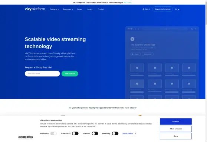Click the lock icon beside Sign in
Viewport: 207px width, 142px height.
143,9
